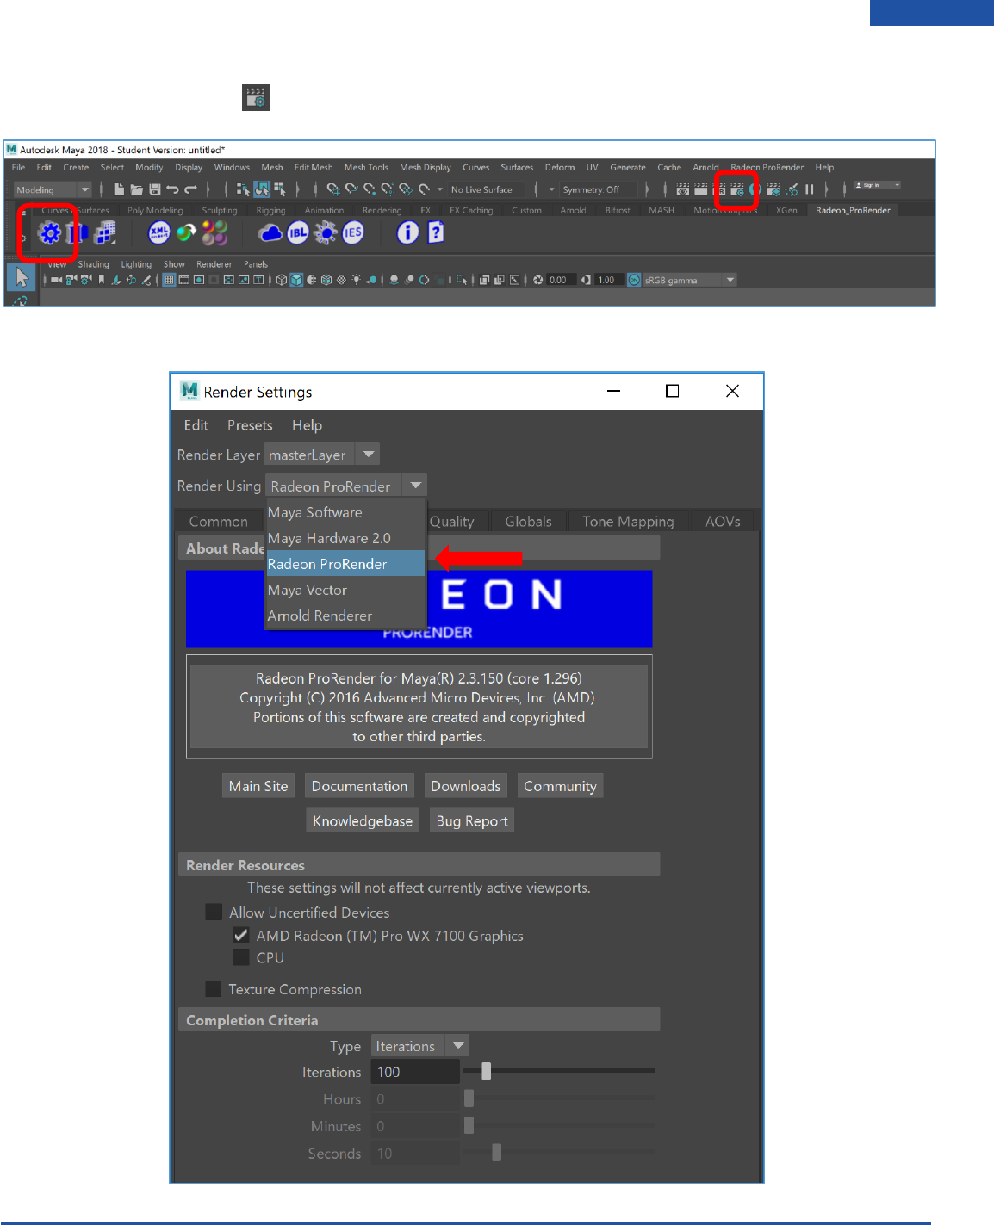The image size is (994, 1225).
Task: Enable the CPU render device checkbox
Action: [241, 957]
